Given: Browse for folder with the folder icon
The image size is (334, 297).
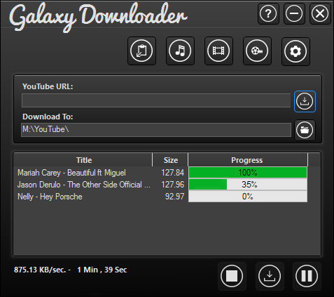Looking at the screenshot, I should [305, 130].
